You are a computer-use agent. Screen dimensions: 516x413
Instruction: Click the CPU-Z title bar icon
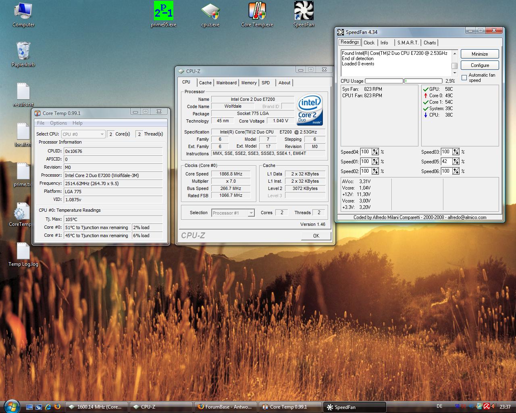tap(181, 71)
